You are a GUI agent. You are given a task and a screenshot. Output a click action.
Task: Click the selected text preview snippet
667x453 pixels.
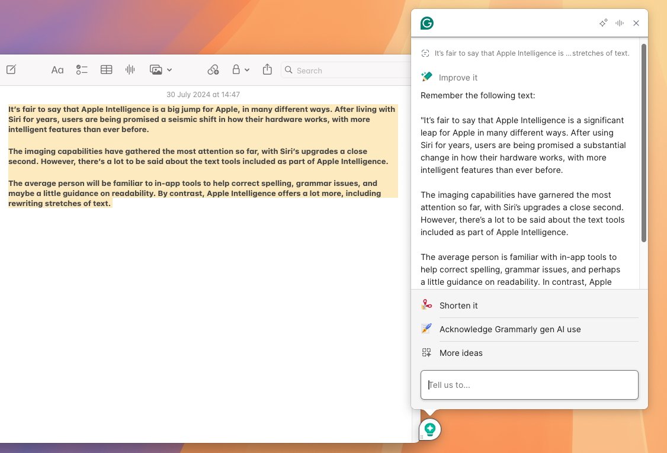click(532, 53)
